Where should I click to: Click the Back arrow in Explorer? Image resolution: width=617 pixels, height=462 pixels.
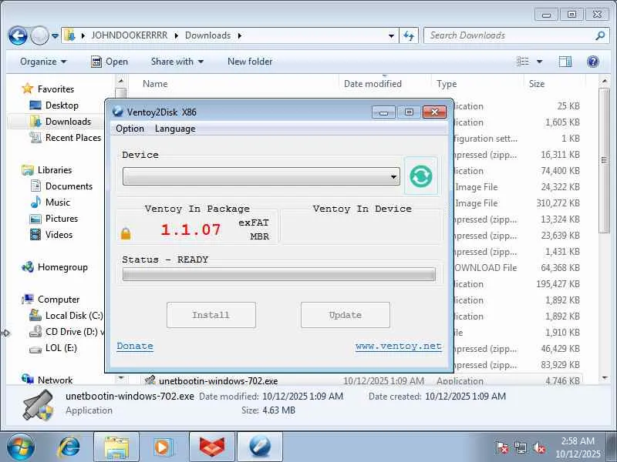point(18,36)
